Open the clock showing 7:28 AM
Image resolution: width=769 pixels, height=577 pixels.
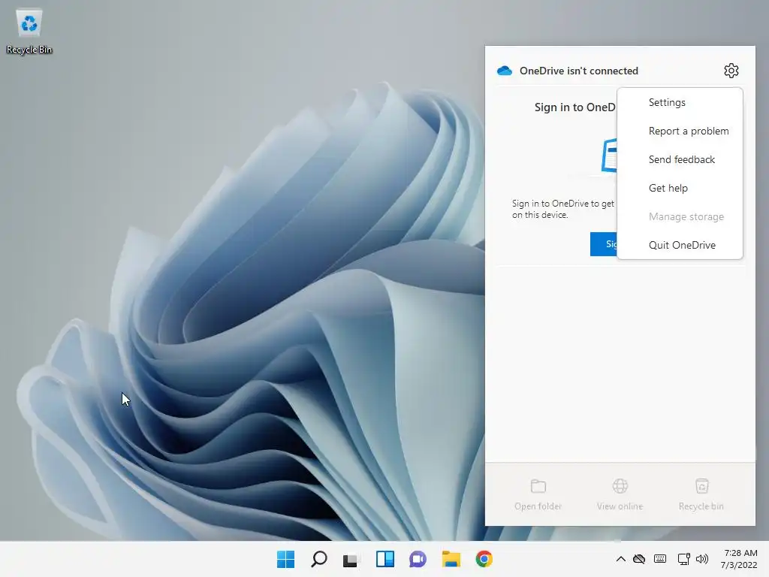pyautogui.click(x=739, y=559)
